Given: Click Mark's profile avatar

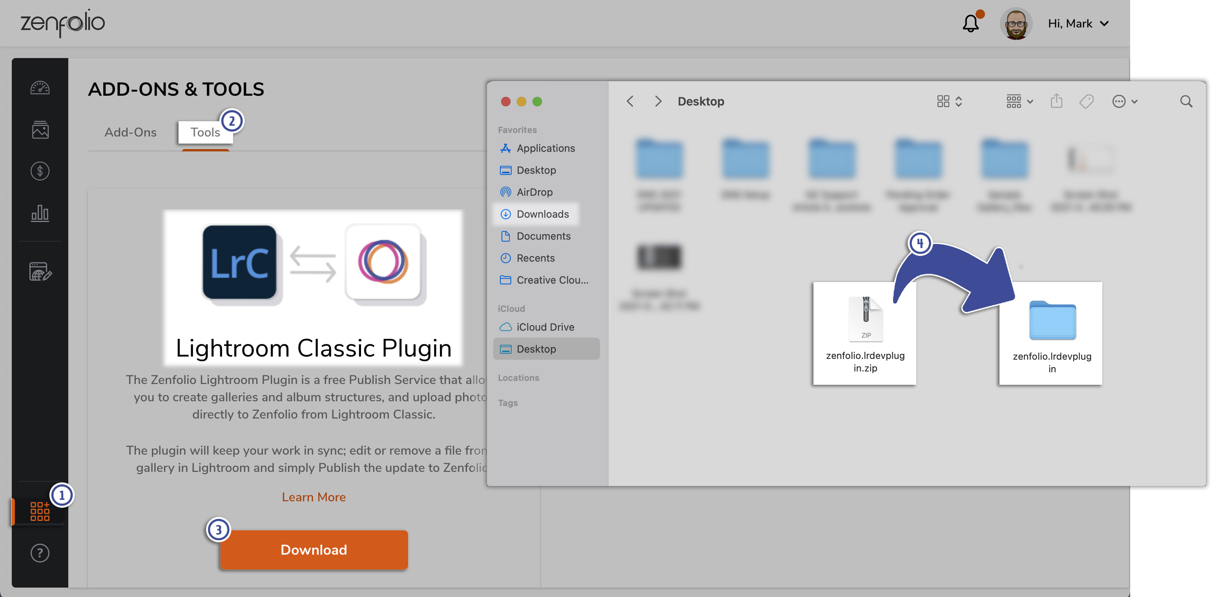Looking at the screenshot, I should point(1016,24).
